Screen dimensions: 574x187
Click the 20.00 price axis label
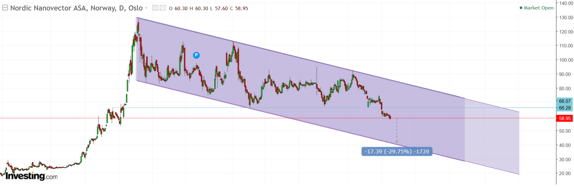[565, 173]
